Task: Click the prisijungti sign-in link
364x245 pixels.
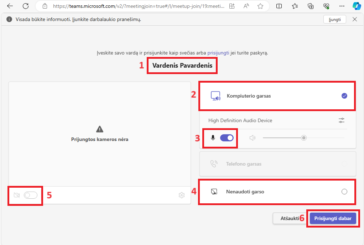Action: point(218,53)
